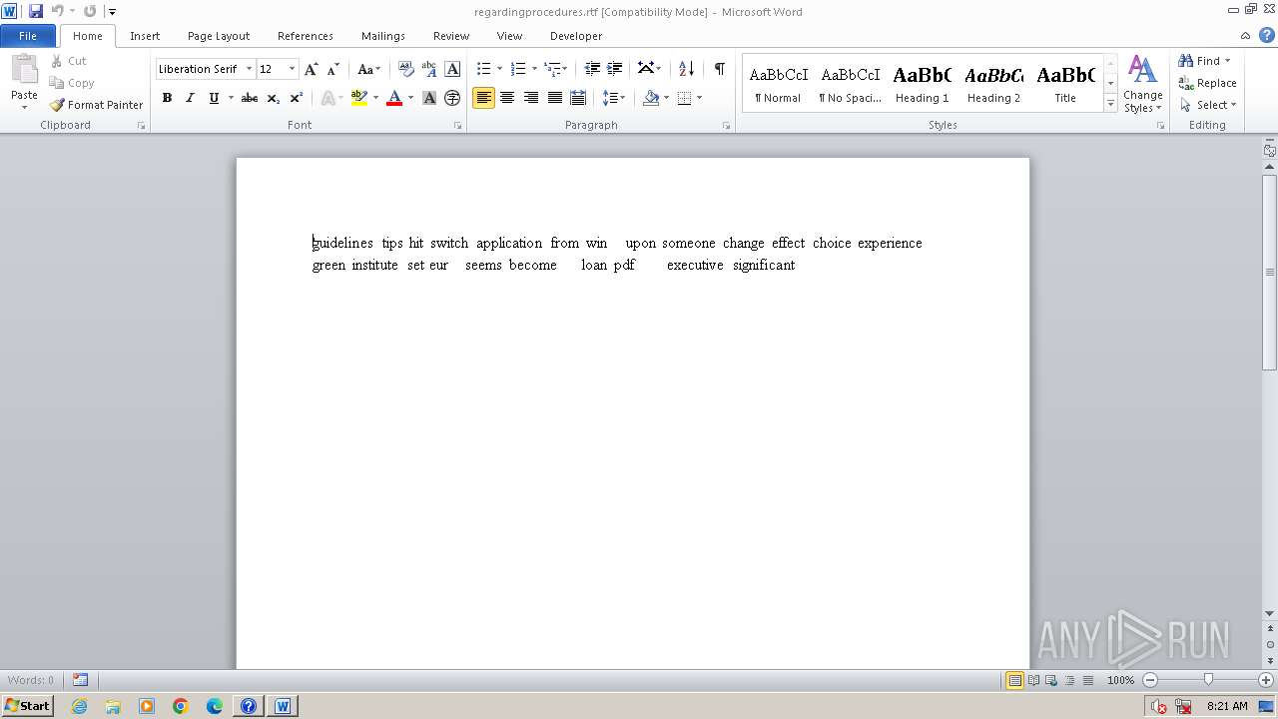Open the Borders dropdown arrow
The width and height of the screenshot is (1278, 719).
coord(699,98)
